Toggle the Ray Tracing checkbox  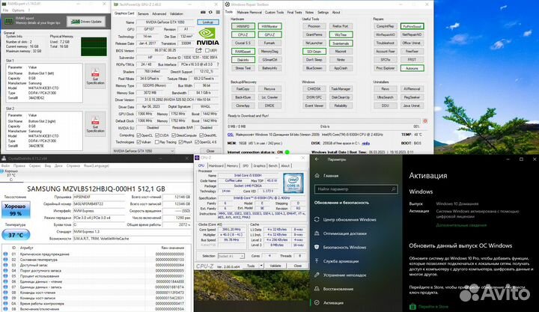tap(157, 142)
